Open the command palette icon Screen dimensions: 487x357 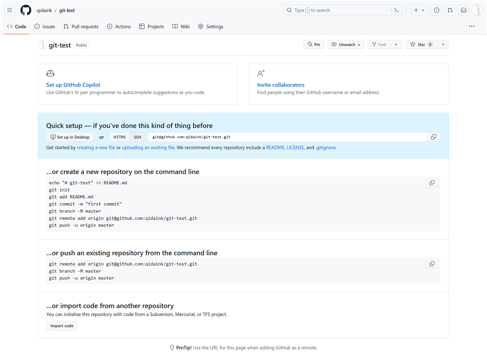coord(396,10)
